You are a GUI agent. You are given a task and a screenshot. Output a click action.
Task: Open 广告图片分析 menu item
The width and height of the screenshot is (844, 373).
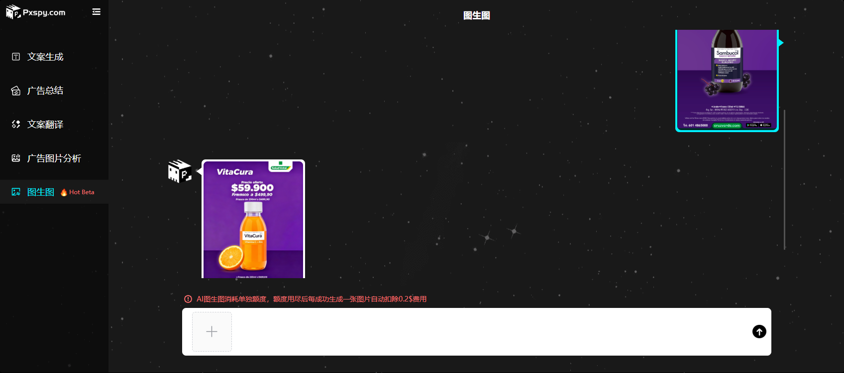(x=54, y=158)
